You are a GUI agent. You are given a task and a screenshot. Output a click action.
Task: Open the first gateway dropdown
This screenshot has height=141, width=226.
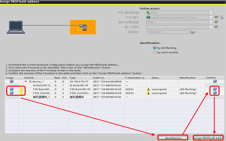211,27
